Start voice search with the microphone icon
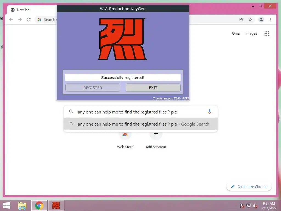Image resolution: width=281 pixels, height=211 pixels. coord(209,112)
